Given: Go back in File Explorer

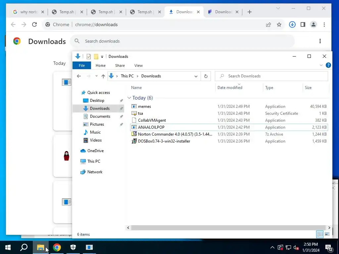Looking at the screenshot, I should tap(79, 76).
